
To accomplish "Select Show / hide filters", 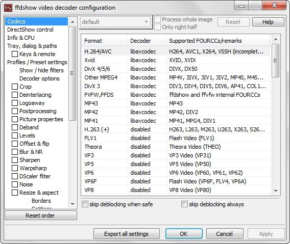I will [41, 70].
